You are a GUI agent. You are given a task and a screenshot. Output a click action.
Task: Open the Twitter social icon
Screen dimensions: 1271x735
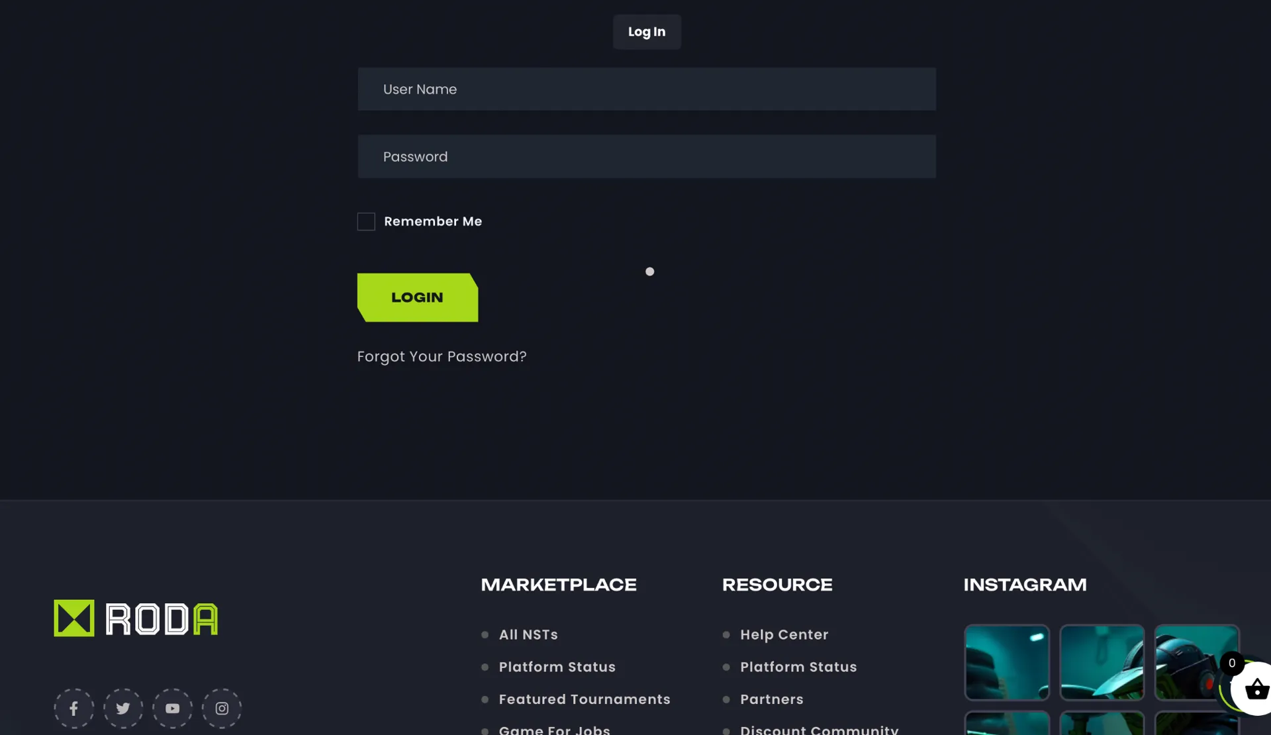123,709
